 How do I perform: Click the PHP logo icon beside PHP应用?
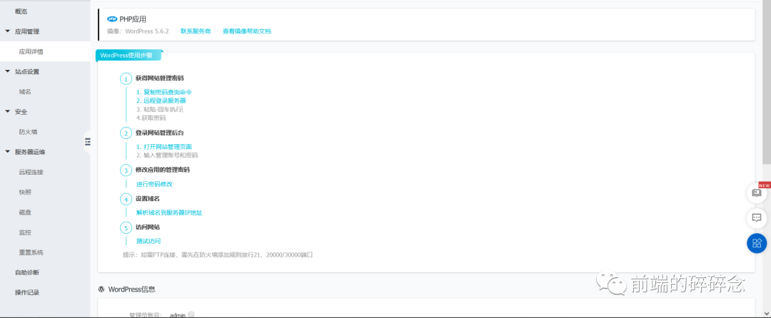pos(112,19)
